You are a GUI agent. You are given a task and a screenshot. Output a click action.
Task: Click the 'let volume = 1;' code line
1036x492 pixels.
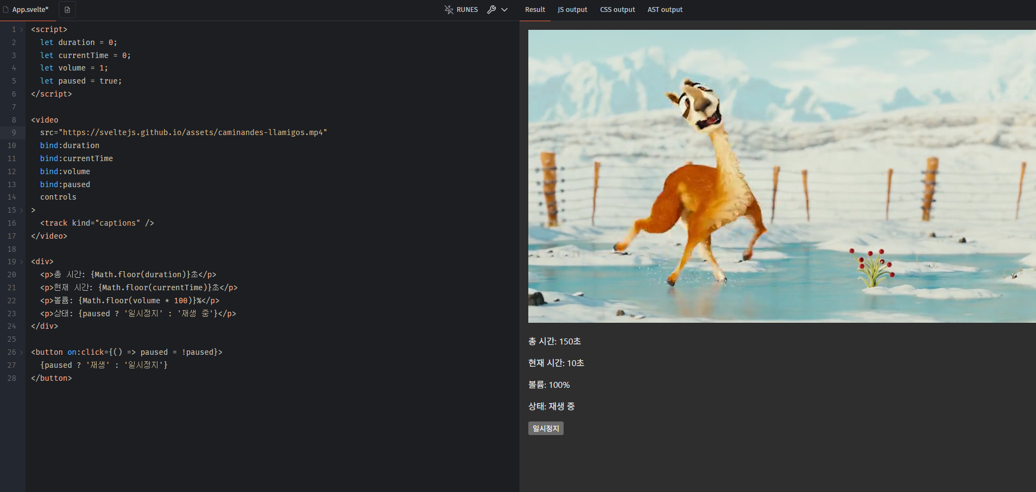(x=74, y=68)
